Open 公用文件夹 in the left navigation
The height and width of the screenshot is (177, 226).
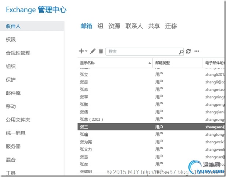[x=18, y=120]
